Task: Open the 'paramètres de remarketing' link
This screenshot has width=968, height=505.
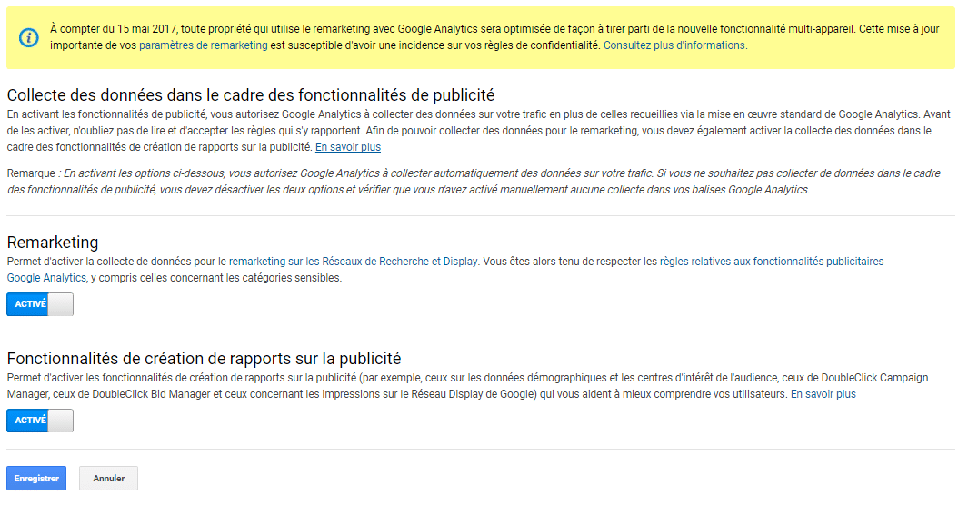Action: tap(203, 45)
